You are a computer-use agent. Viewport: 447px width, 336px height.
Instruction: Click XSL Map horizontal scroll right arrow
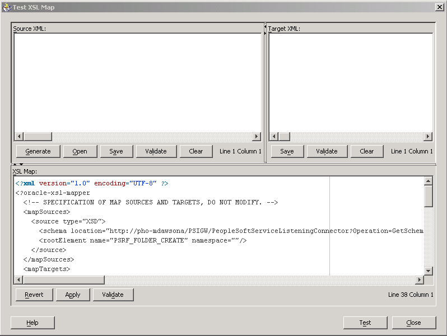coord(419,280)
